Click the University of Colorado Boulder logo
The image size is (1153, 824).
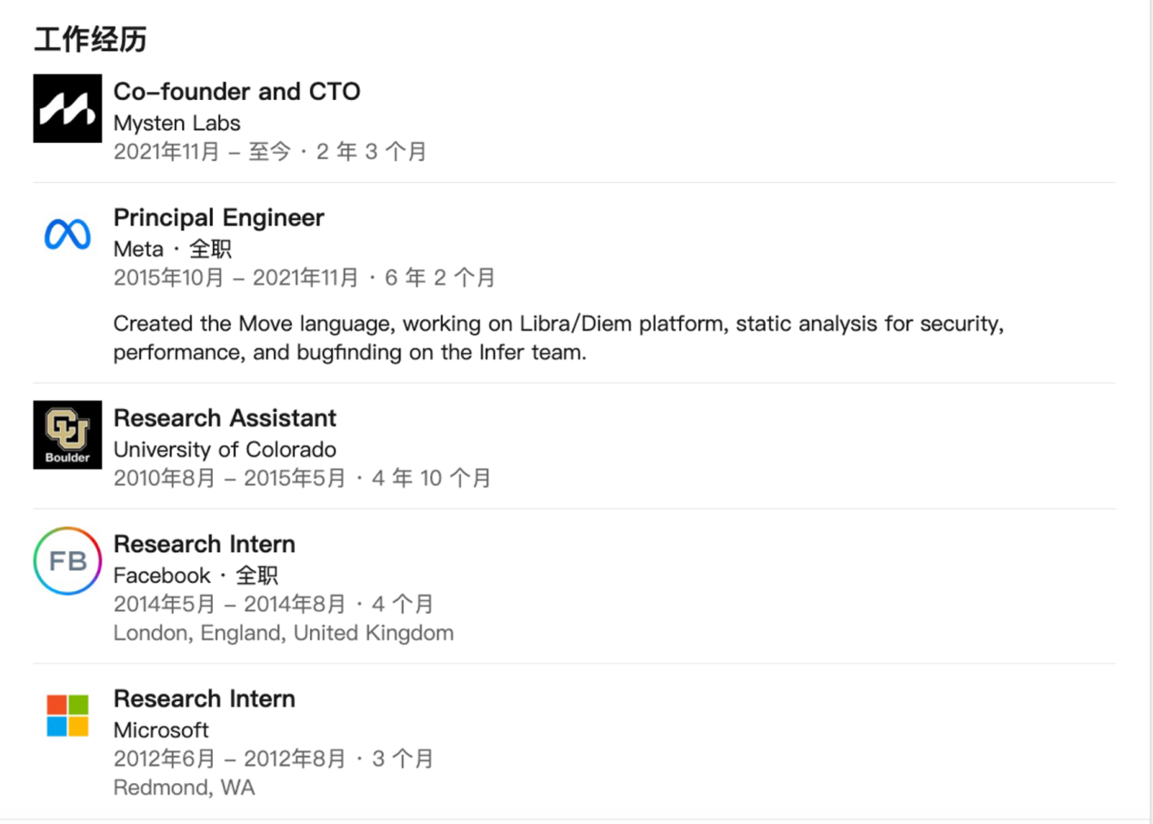pyautogui.click(x=67, y=435)
